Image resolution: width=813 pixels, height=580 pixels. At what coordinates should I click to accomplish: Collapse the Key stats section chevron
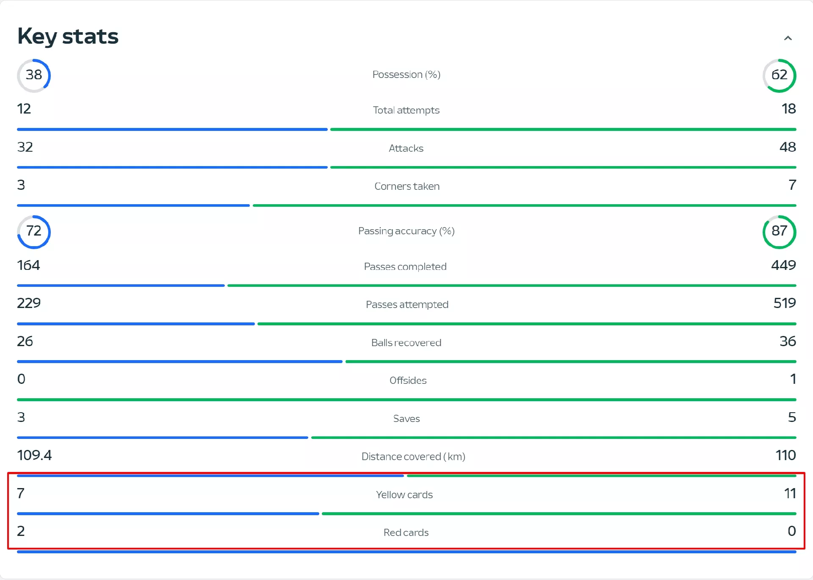click(x=788, y=38)
